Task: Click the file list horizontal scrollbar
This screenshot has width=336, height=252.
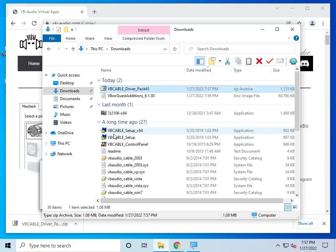Action: point(192,200)
